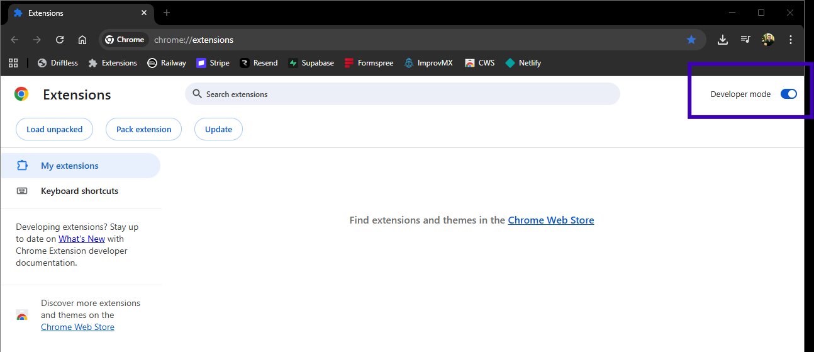Screen dimensions: 814x352
Task: Open the What's New link
Action: click(82, 239)
